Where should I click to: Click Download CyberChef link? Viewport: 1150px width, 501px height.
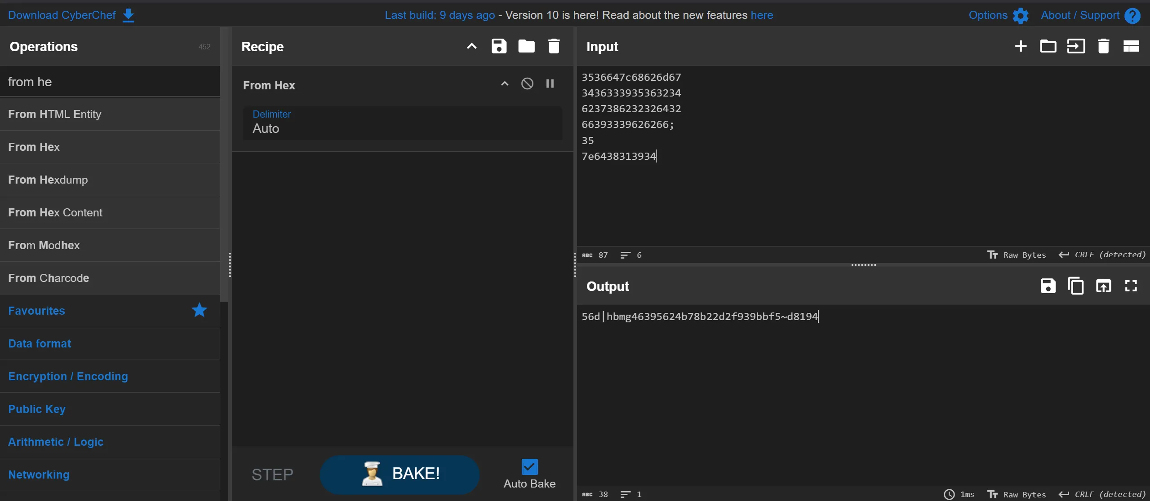[x=71, y=15]
